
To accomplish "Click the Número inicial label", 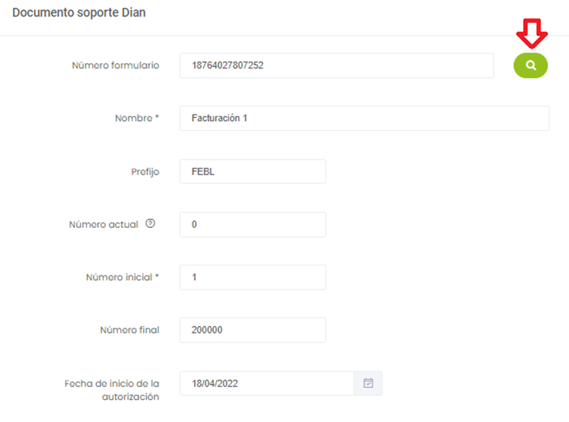I will tap(122, 277).
